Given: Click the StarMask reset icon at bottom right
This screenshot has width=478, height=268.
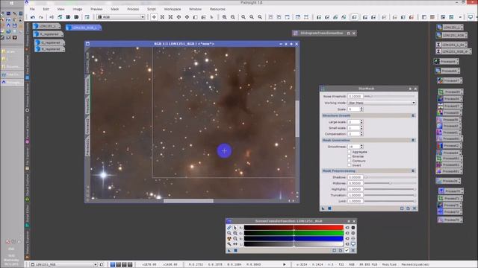Looking at the screenshot, I should [x=415, y=208].
